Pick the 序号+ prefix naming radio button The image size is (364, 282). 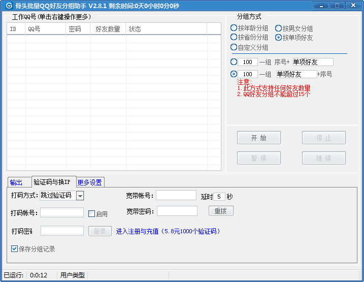(234, 62)
